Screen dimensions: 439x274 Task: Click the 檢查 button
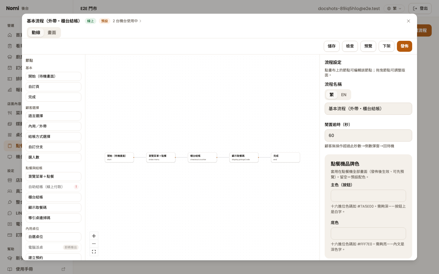tap(350, 46)
